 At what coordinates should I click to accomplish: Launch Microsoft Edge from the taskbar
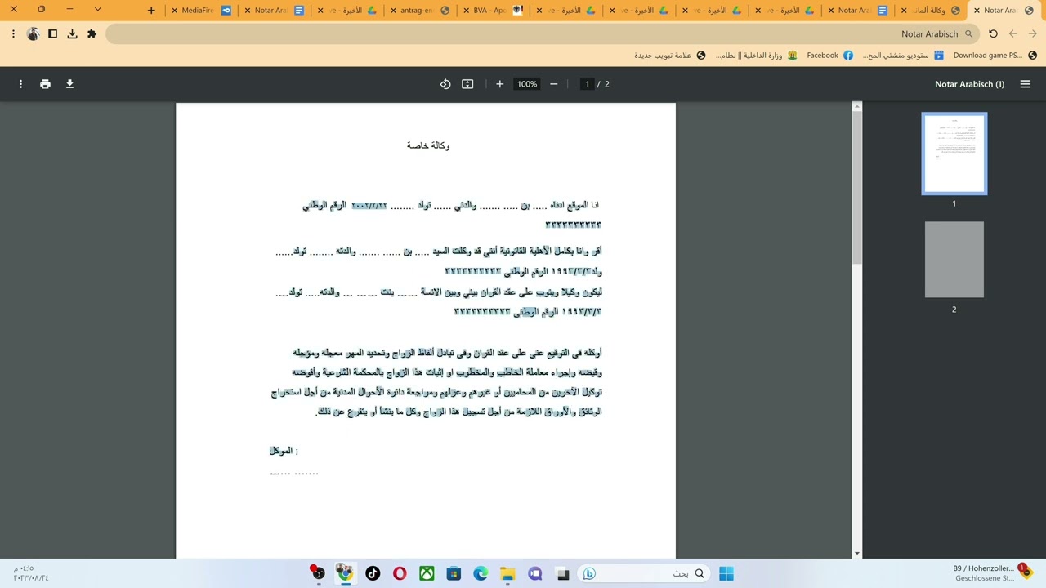(481, 573)
